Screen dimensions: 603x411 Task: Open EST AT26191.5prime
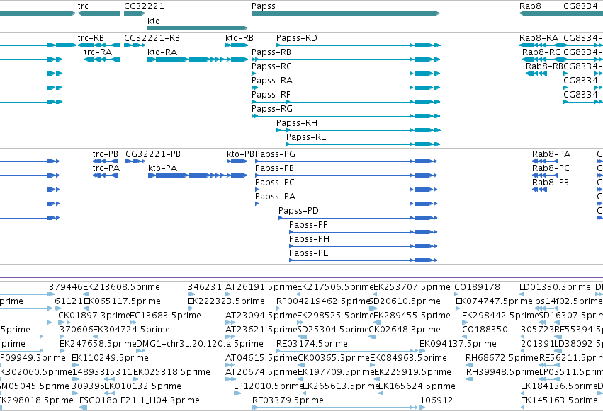point(261,287)
